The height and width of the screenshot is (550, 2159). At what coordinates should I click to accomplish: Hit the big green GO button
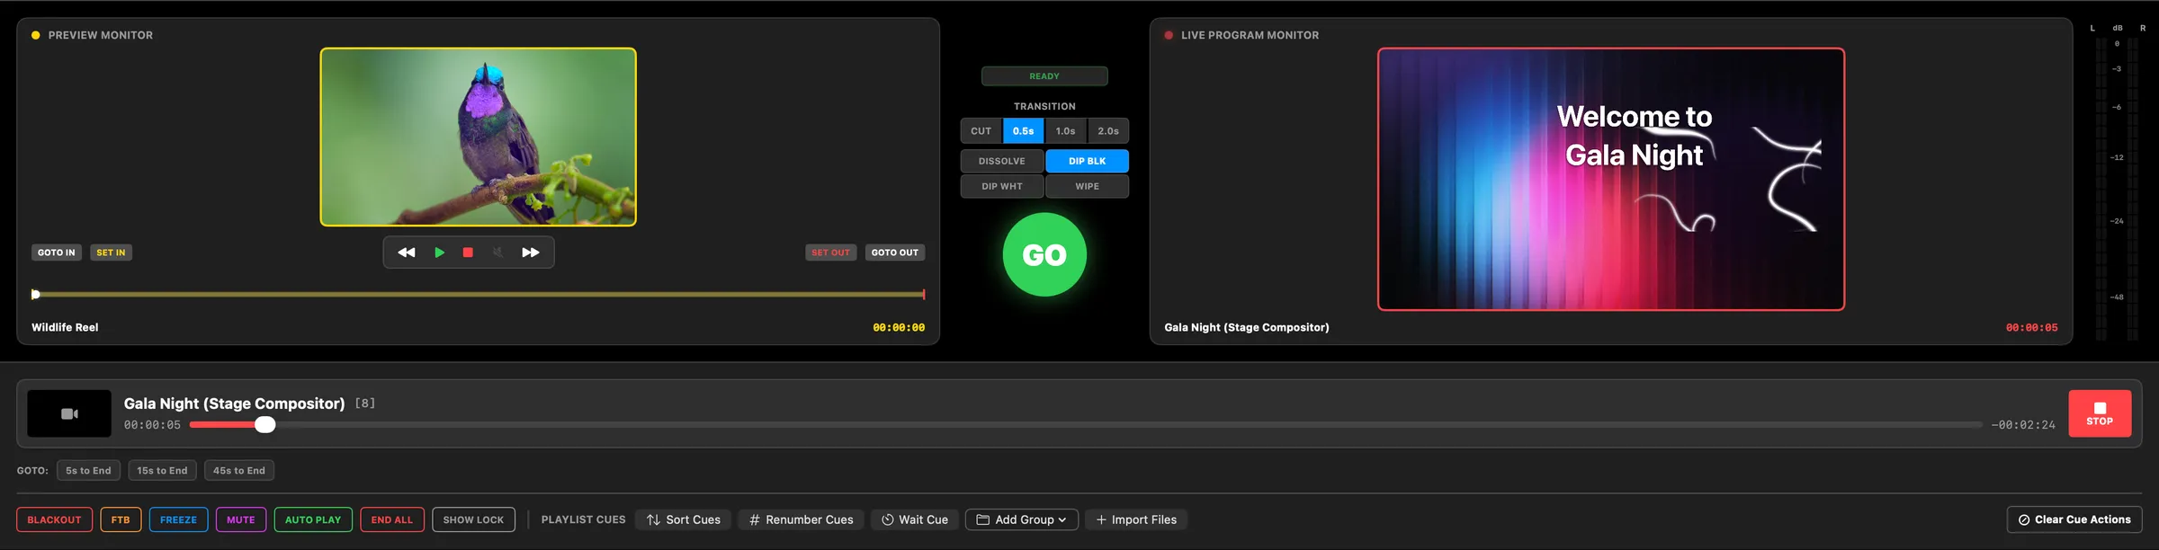1044,254
